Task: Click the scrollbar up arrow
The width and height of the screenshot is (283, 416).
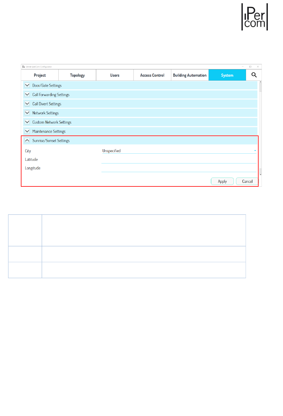Action: point(261,82)
